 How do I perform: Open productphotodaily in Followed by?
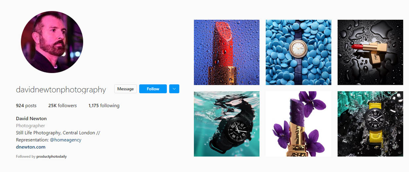click(x=52, y=157)
